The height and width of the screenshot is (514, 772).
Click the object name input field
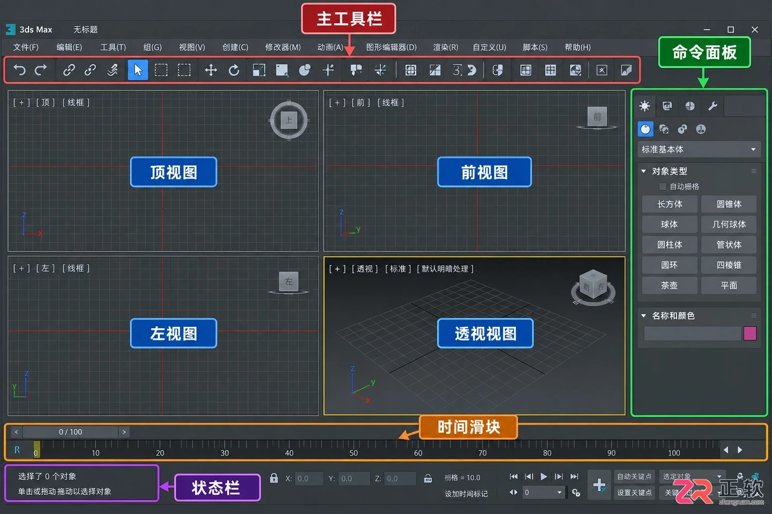click(692, 334)
